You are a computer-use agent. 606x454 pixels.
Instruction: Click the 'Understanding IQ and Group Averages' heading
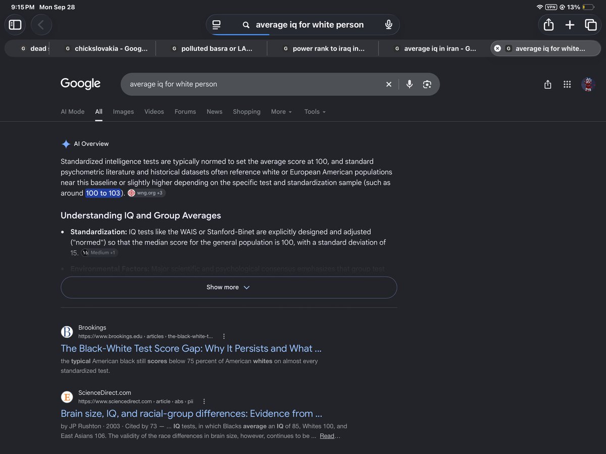click(x=141, y=215)
